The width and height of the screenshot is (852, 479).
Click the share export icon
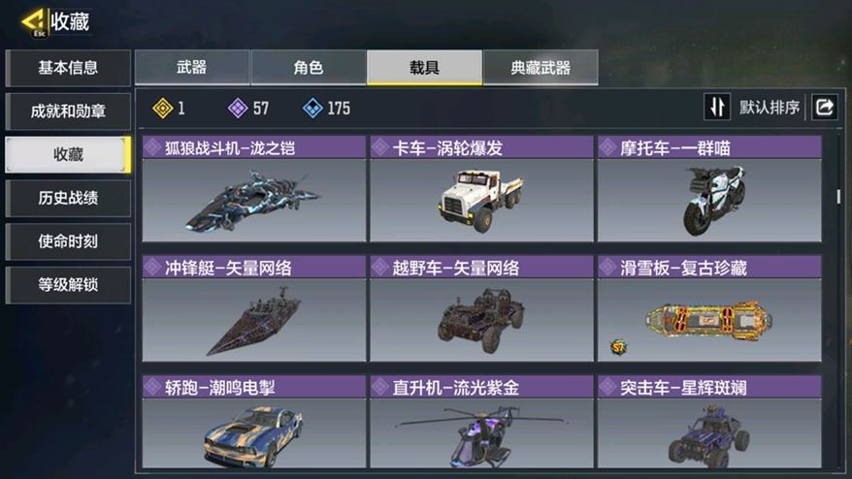[x=824, y=107]
